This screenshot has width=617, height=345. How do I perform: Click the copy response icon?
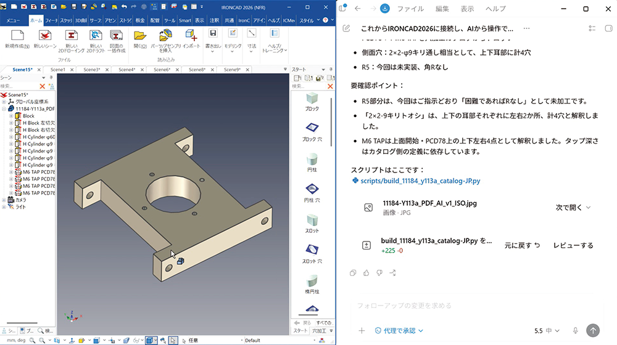click(x=353, y=273)
